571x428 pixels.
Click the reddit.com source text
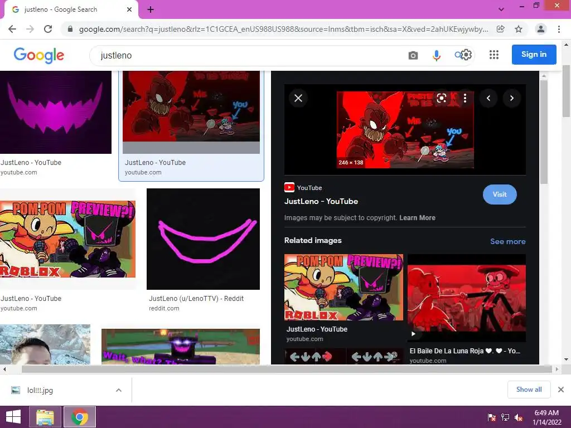164,308
